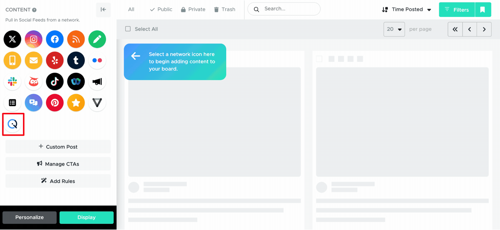Select the X (Twitter) network icon
500x230 pixels.
[12, 39]
